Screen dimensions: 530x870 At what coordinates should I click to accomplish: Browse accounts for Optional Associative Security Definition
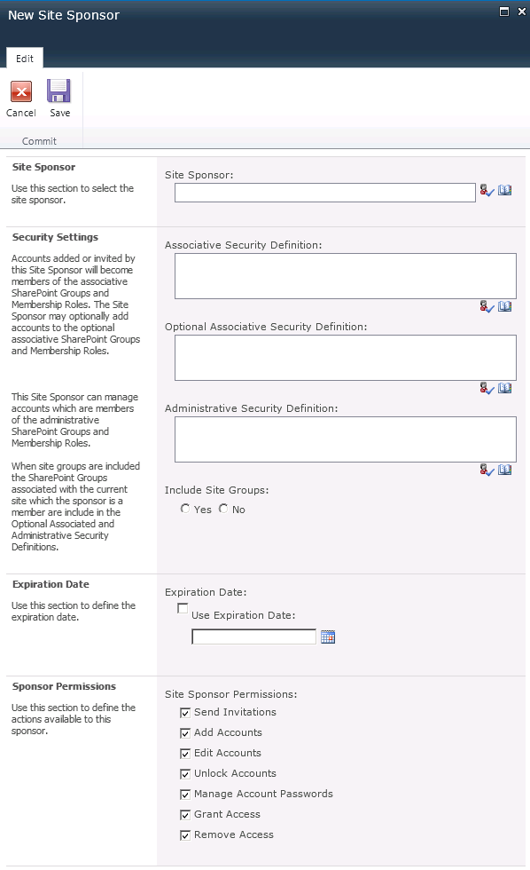tap(505, 388)
